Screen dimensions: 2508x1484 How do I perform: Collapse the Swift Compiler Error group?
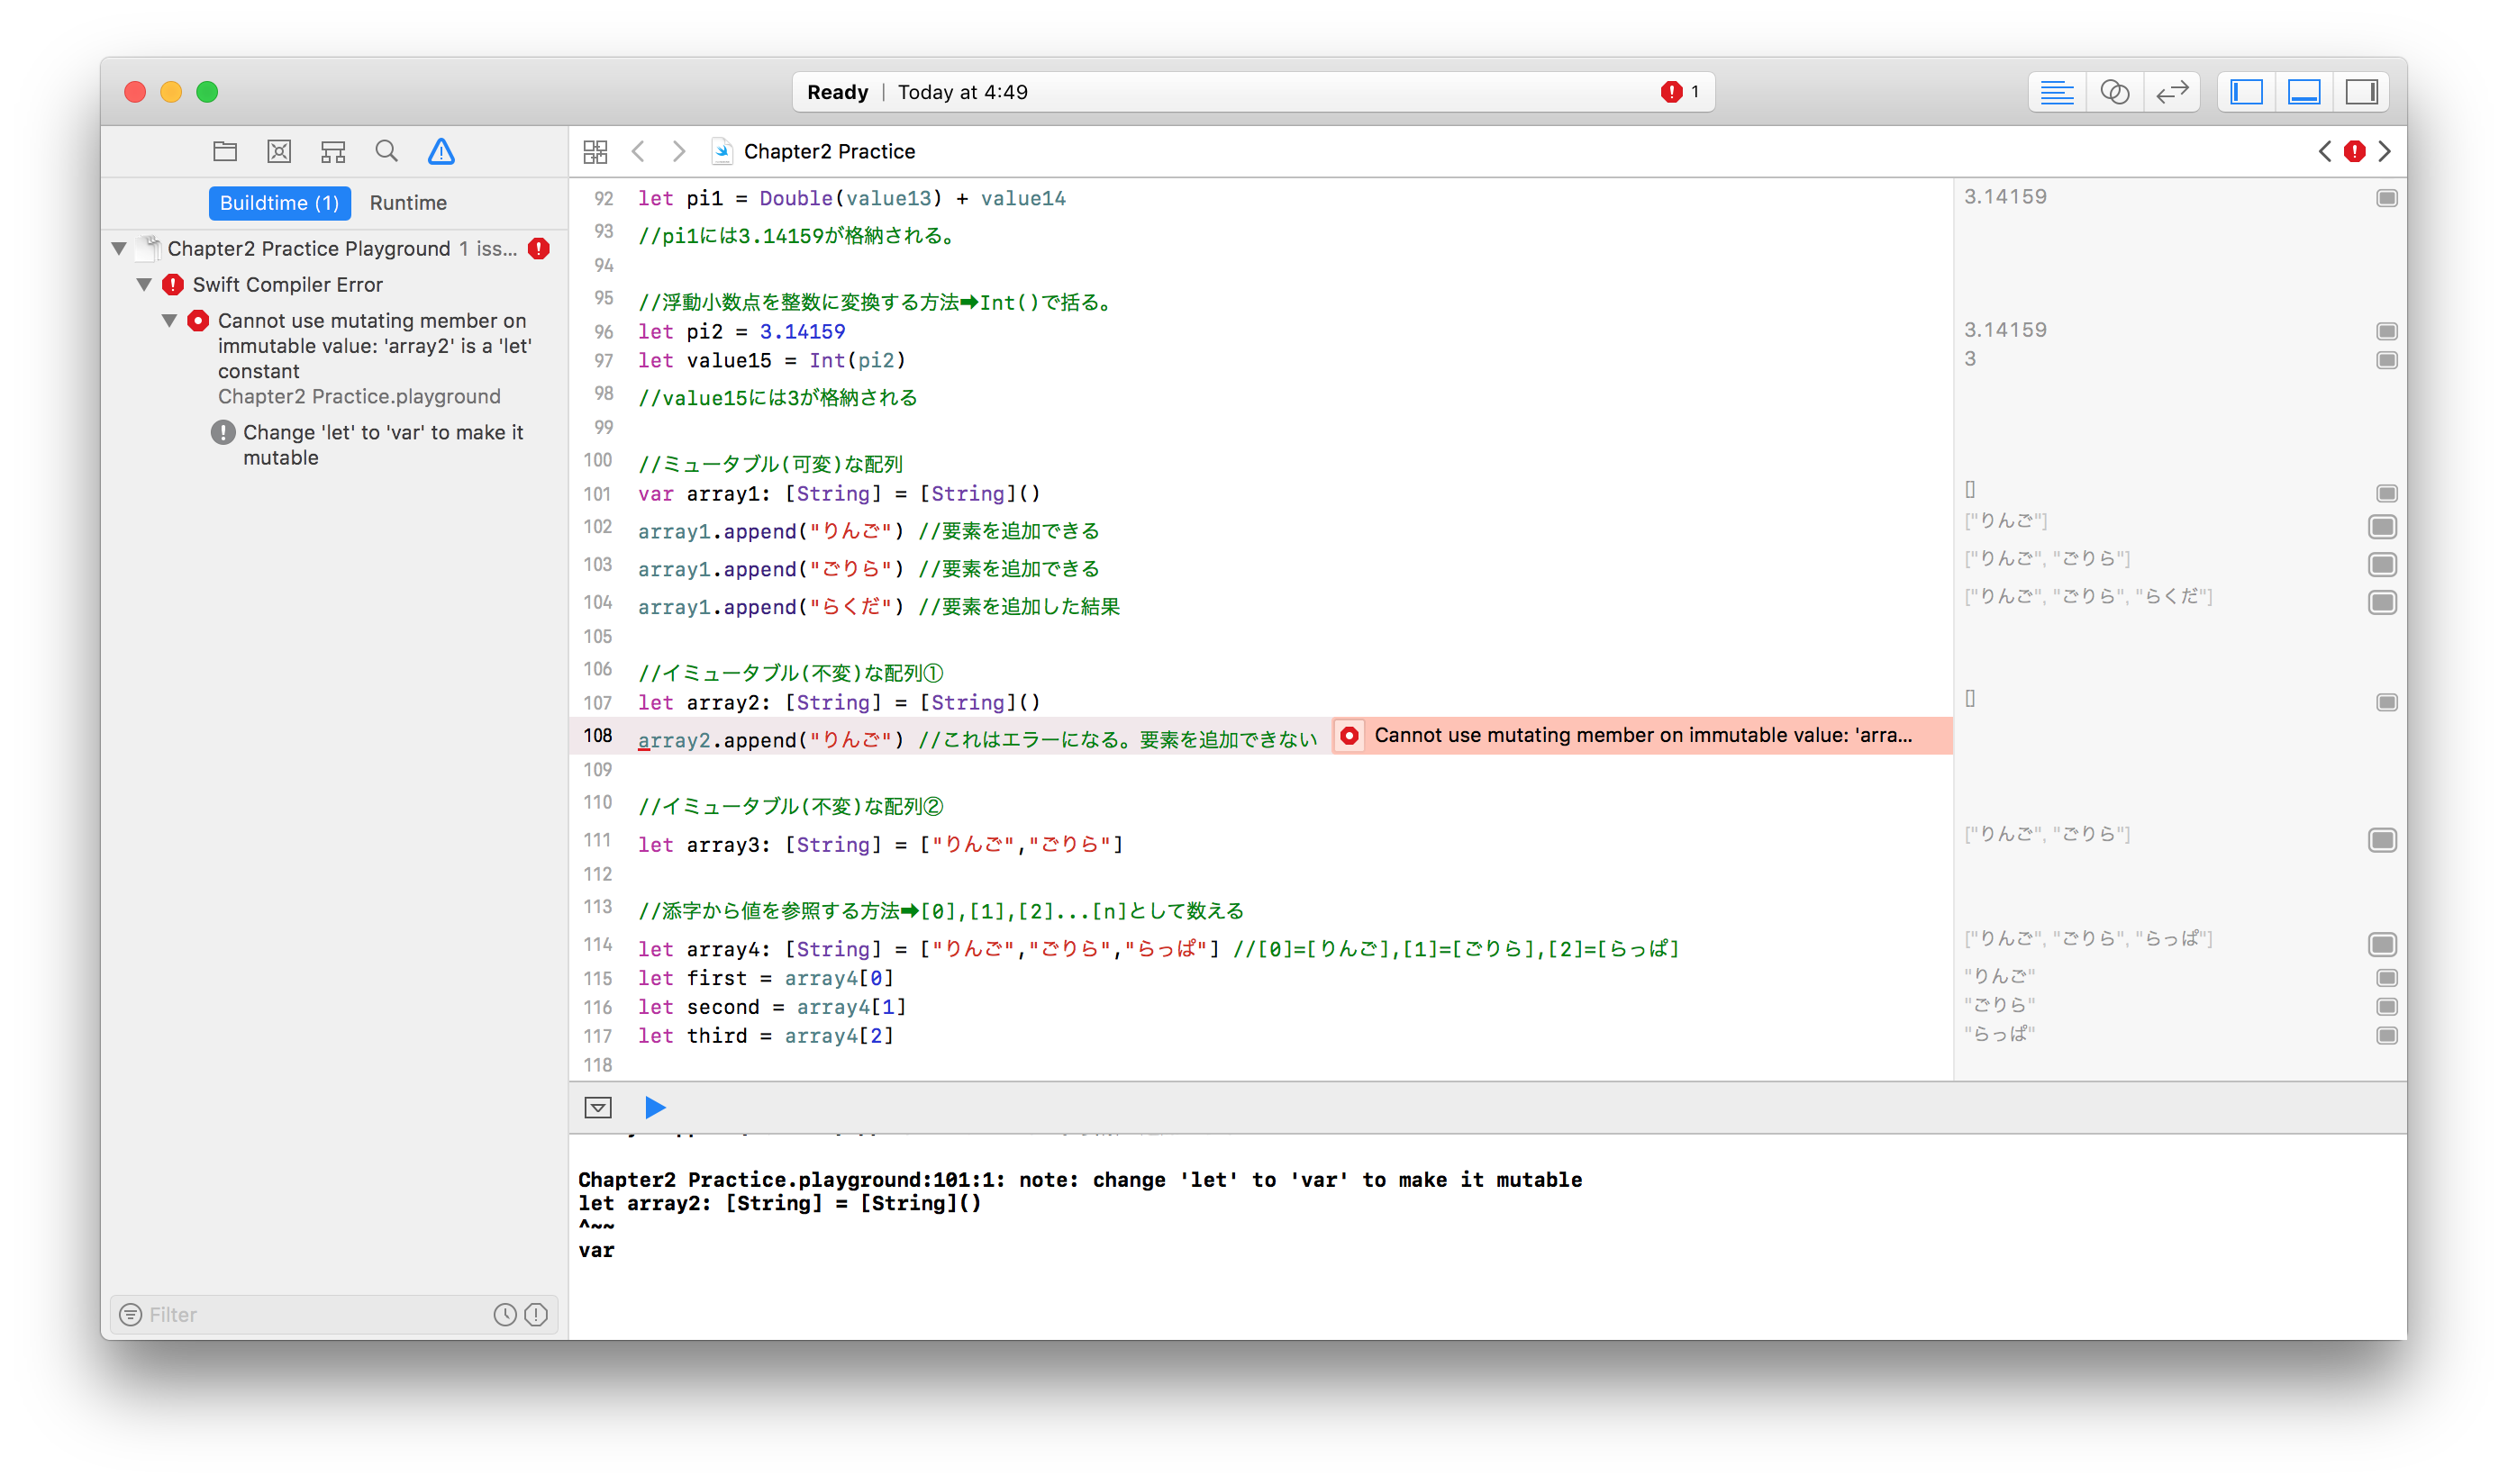(144, 284)
